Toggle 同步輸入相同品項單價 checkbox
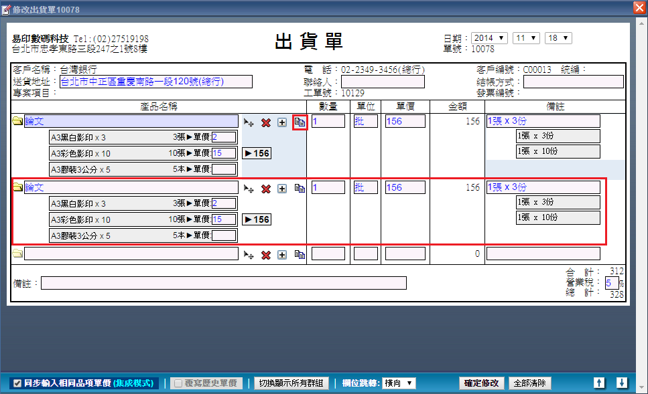The image size is (648, 394). click(x=17, y=384)
